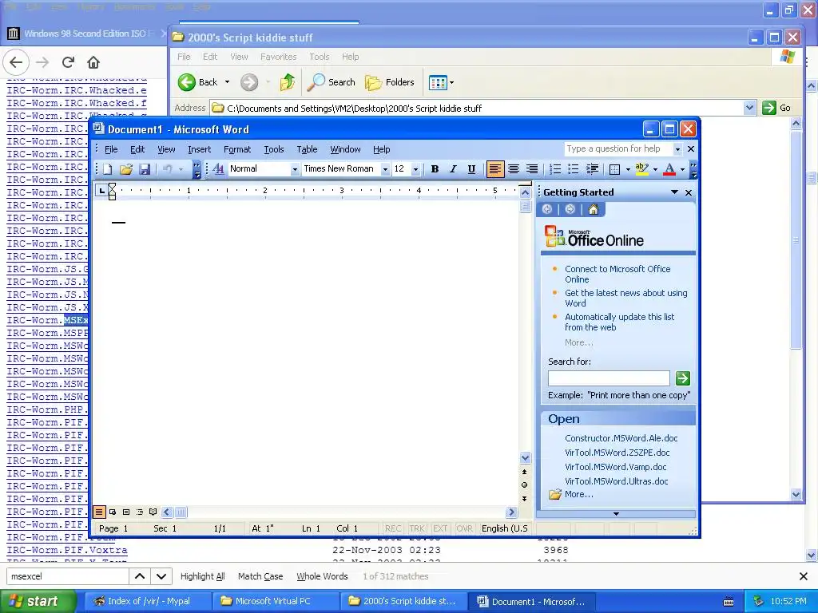Screen dimensions: 818x613
Task: Click Select Browse Object circle button
Action: (x=524, y=484)
